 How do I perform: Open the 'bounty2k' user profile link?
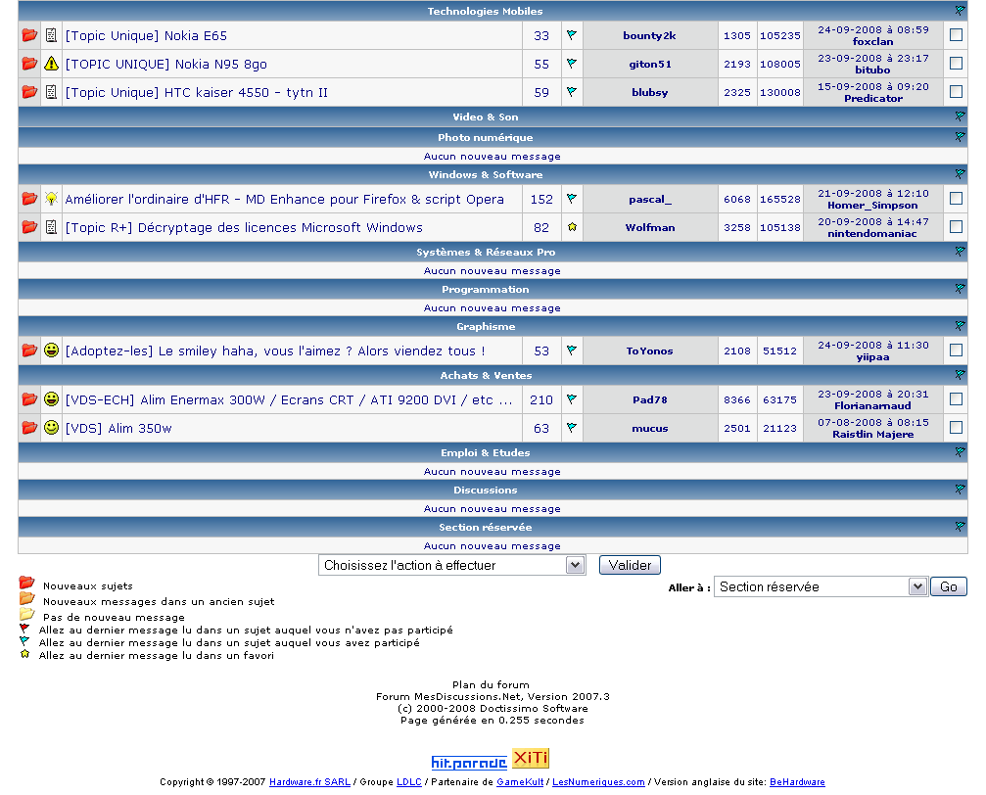(650, 35)
